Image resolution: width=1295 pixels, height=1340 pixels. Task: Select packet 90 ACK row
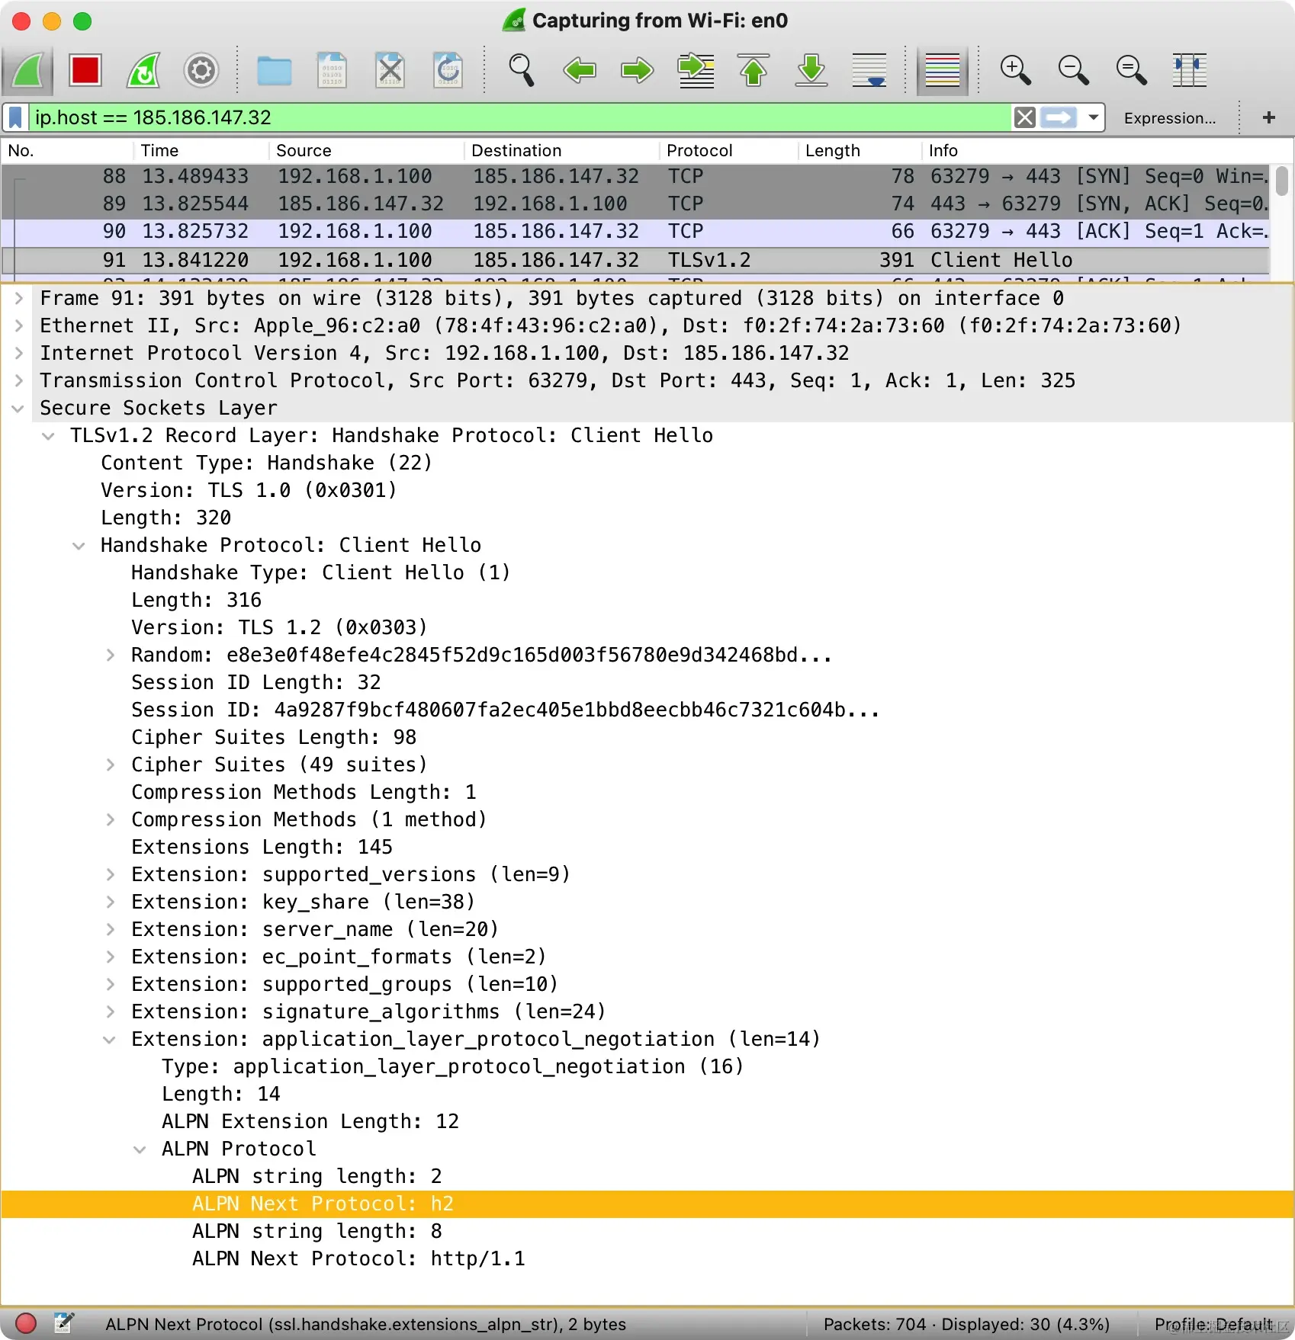pos(635,231)
